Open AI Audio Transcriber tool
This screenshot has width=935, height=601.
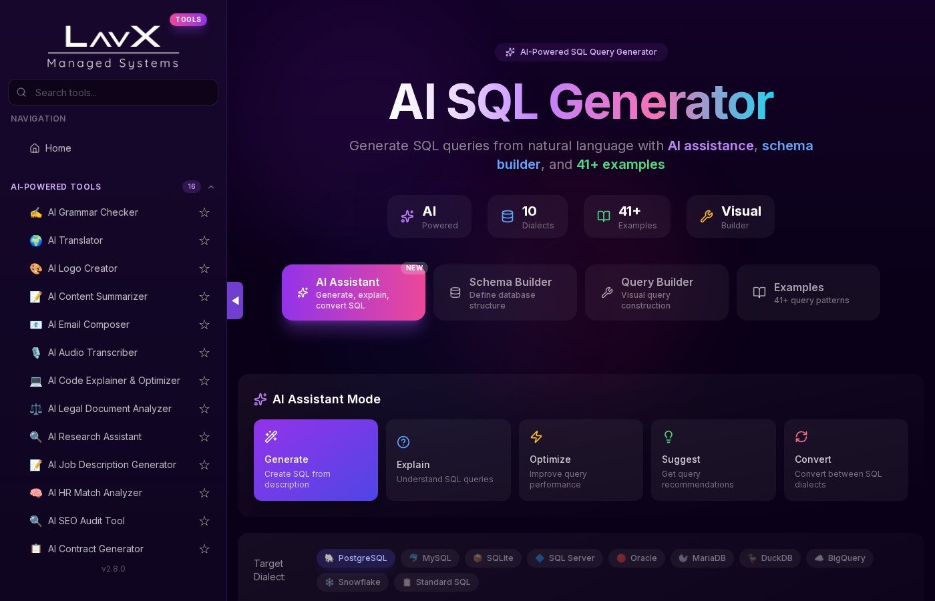(x=93, y=353)
